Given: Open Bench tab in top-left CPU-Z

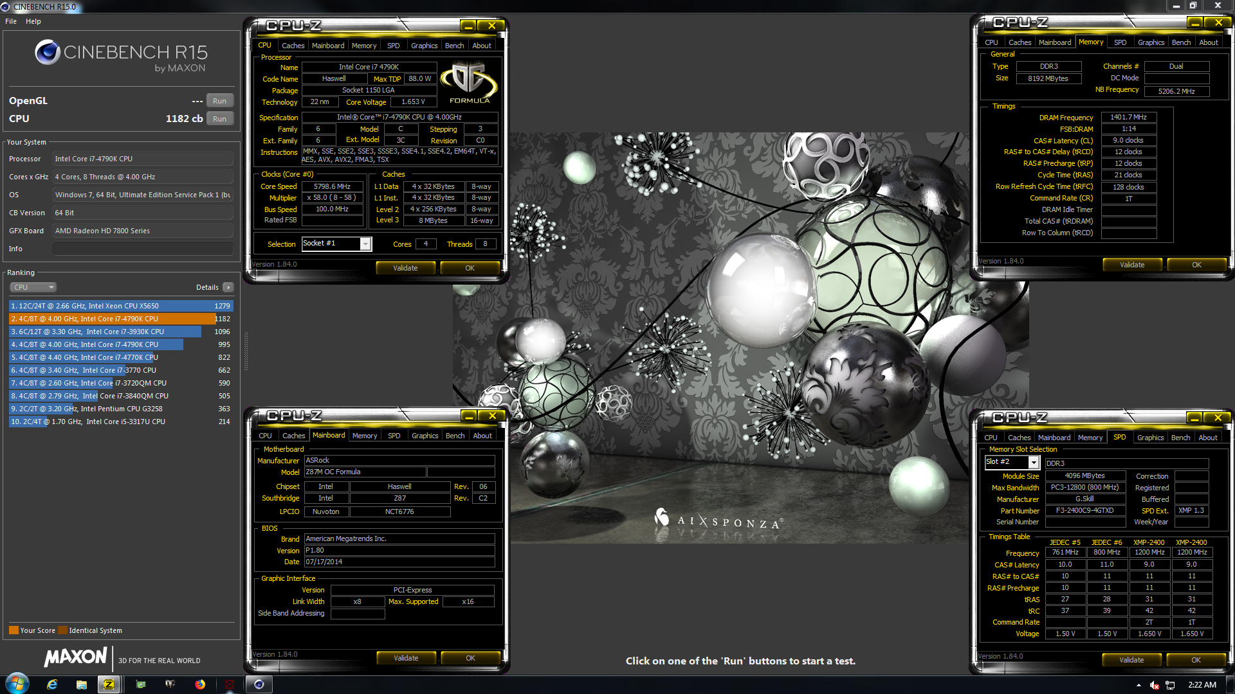Looking at the screenshot, I should pyautogui.click(x=454, y=46).
